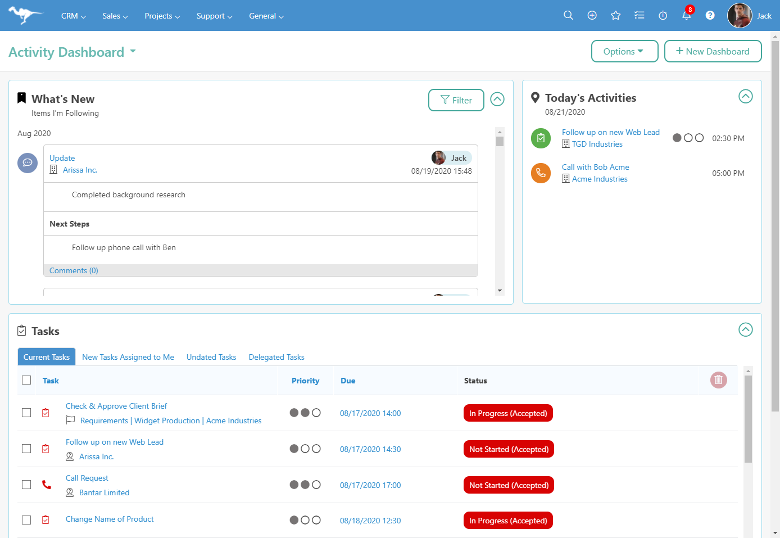Click the update speech bubble icon

click(x=28, y=163)
